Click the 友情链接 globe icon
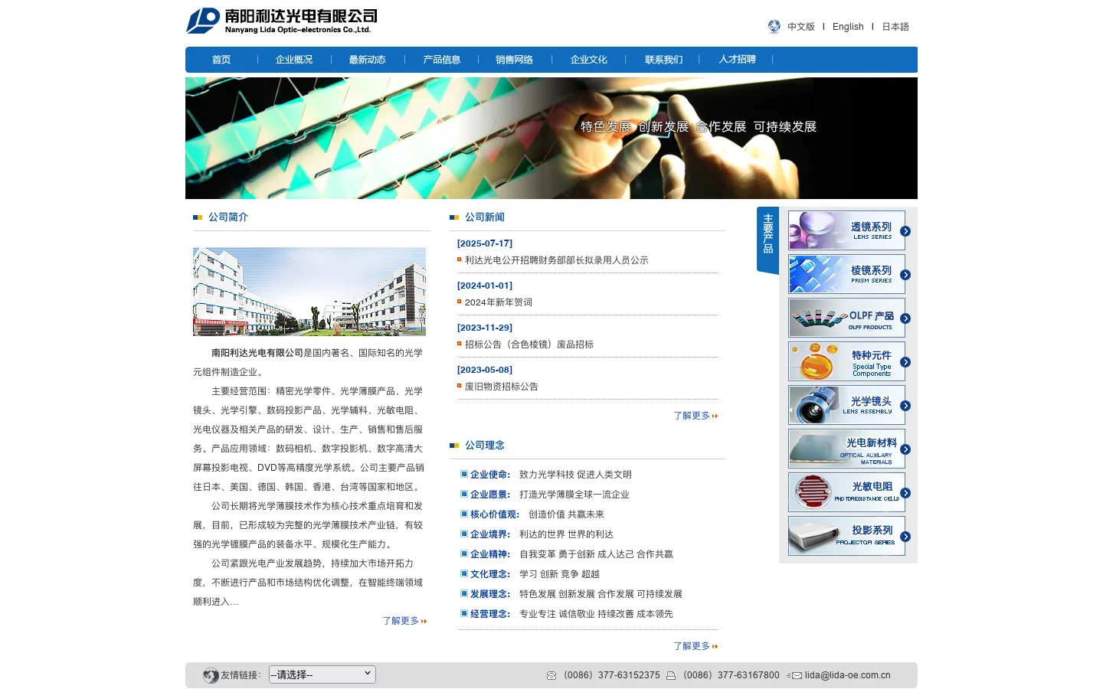 (x=211, y=675)
